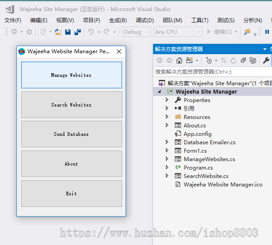The width and height of the screenshot is (272, 245).
Task: Click the Solution Explorer Home icon
Action: [x=179, y=60]
